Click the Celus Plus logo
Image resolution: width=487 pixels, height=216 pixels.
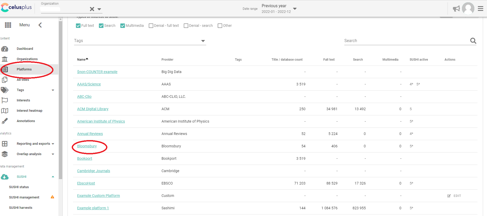tap(16, 7)
